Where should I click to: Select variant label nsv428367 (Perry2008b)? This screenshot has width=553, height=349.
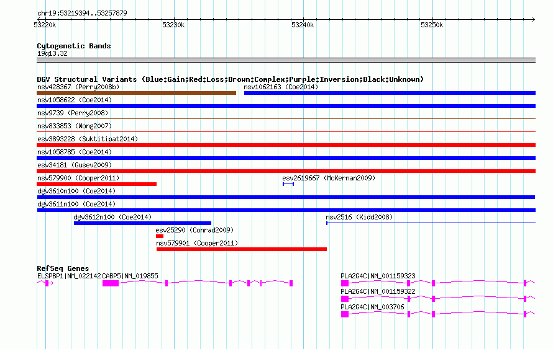78,87
